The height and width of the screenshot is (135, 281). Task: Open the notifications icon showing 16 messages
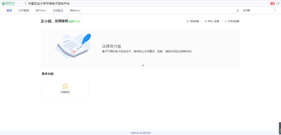[272, 3]
